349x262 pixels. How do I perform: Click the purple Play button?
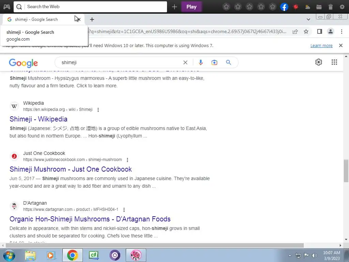[192, 7]
